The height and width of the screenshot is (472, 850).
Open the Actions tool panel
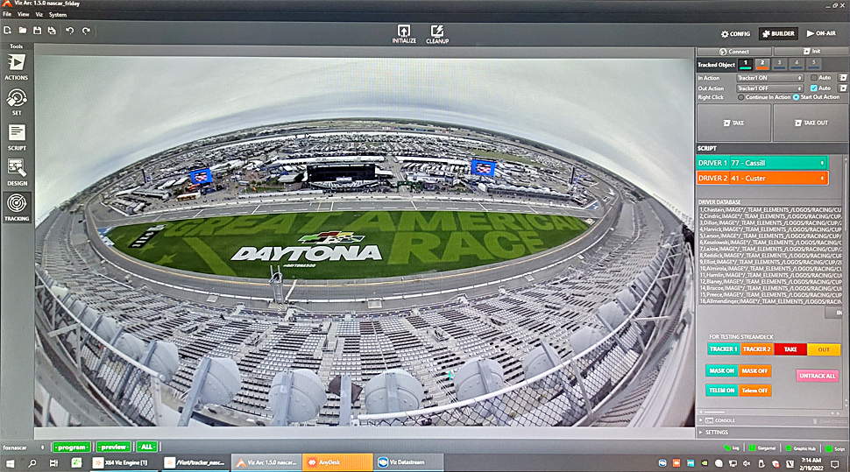tap(17, 67)
